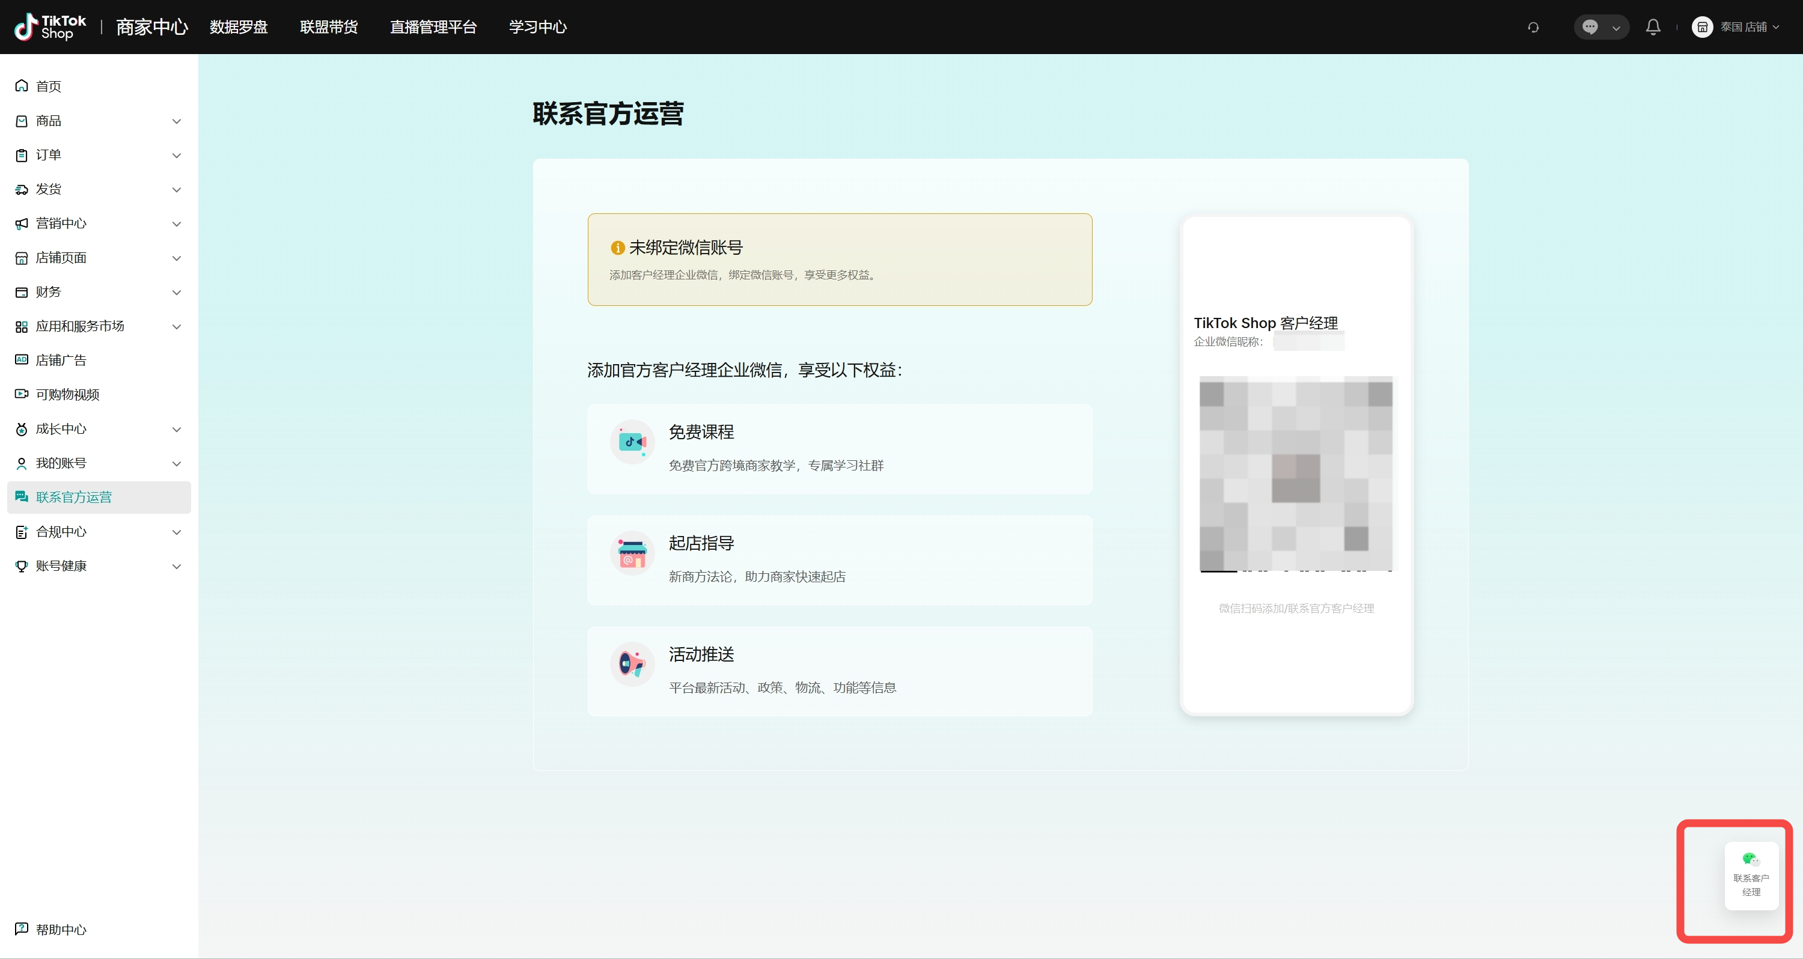Select 店铺广告 in the sidebar
Viewport: 1803px width, 959px height.
tap(61, 360)
